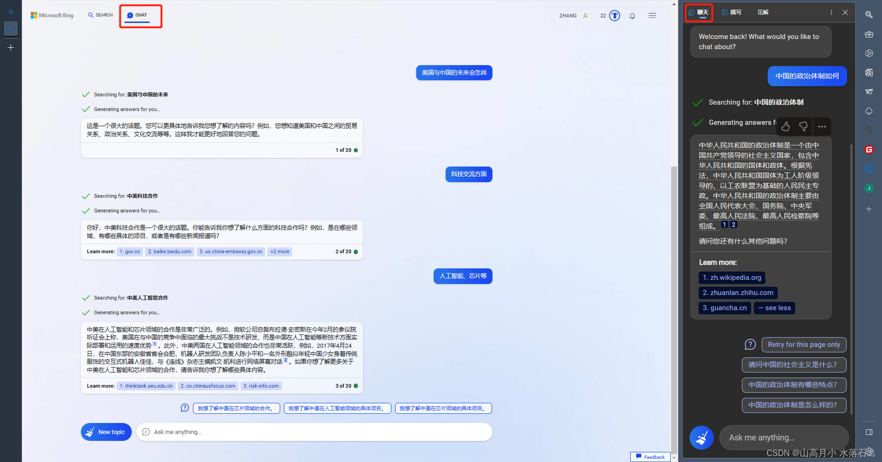Add an app with the Edge sidebar plus

869,209
